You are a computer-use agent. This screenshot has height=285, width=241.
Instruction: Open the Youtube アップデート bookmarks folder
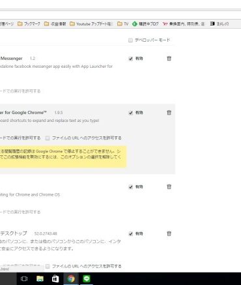(91, 24)
